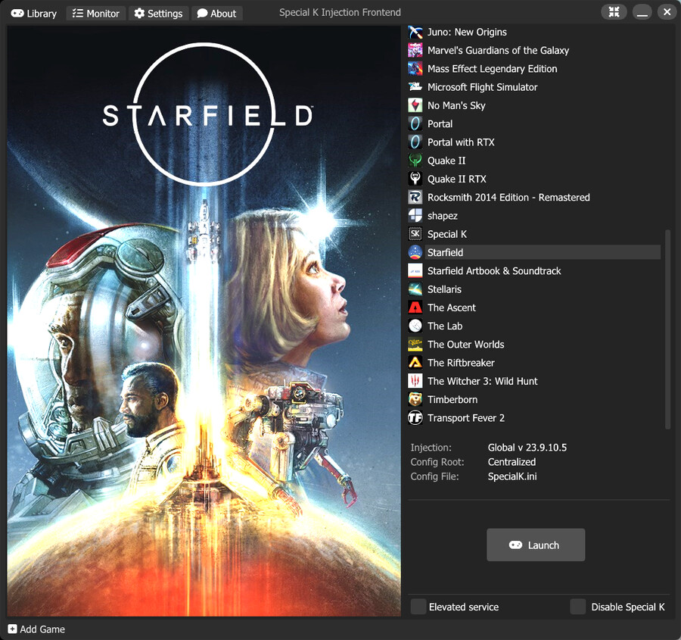Click the Mass Effect Legendary Edition icon

(415, 69)
